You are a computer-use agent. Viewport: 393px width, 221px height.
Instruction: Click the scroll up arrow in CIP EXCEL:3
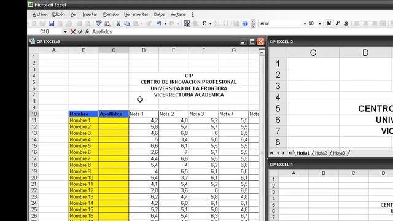point(262,52)
